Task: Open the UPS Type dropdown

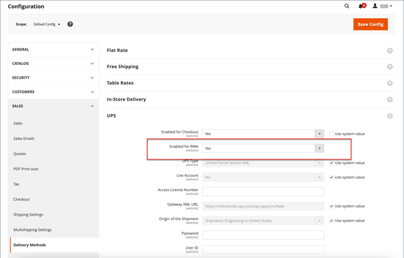Action: 263,163
